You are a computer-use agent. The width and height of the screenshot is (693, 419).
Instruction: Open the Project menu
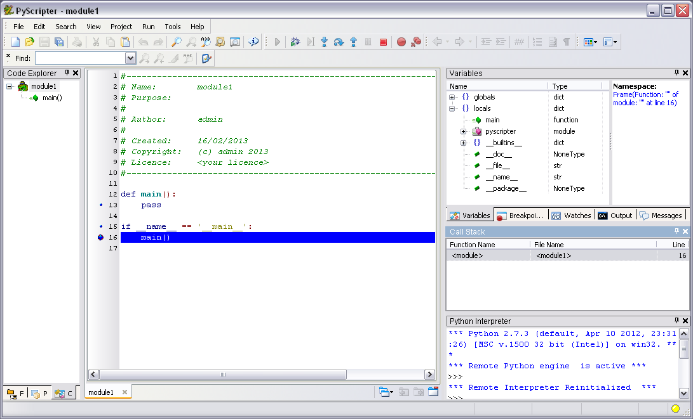click(x=121, y=27)
